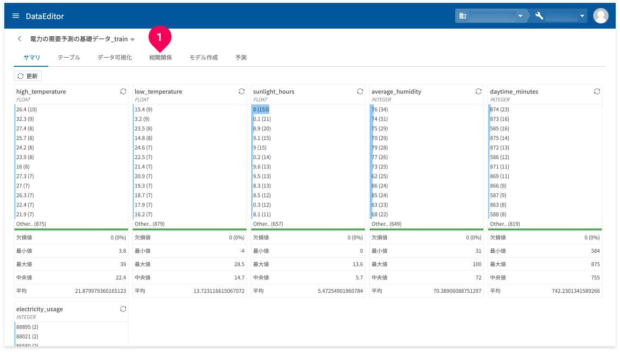Click the user avatar icon
The height and width of the screenshot is (352, 620).
(x=600, y=16)
